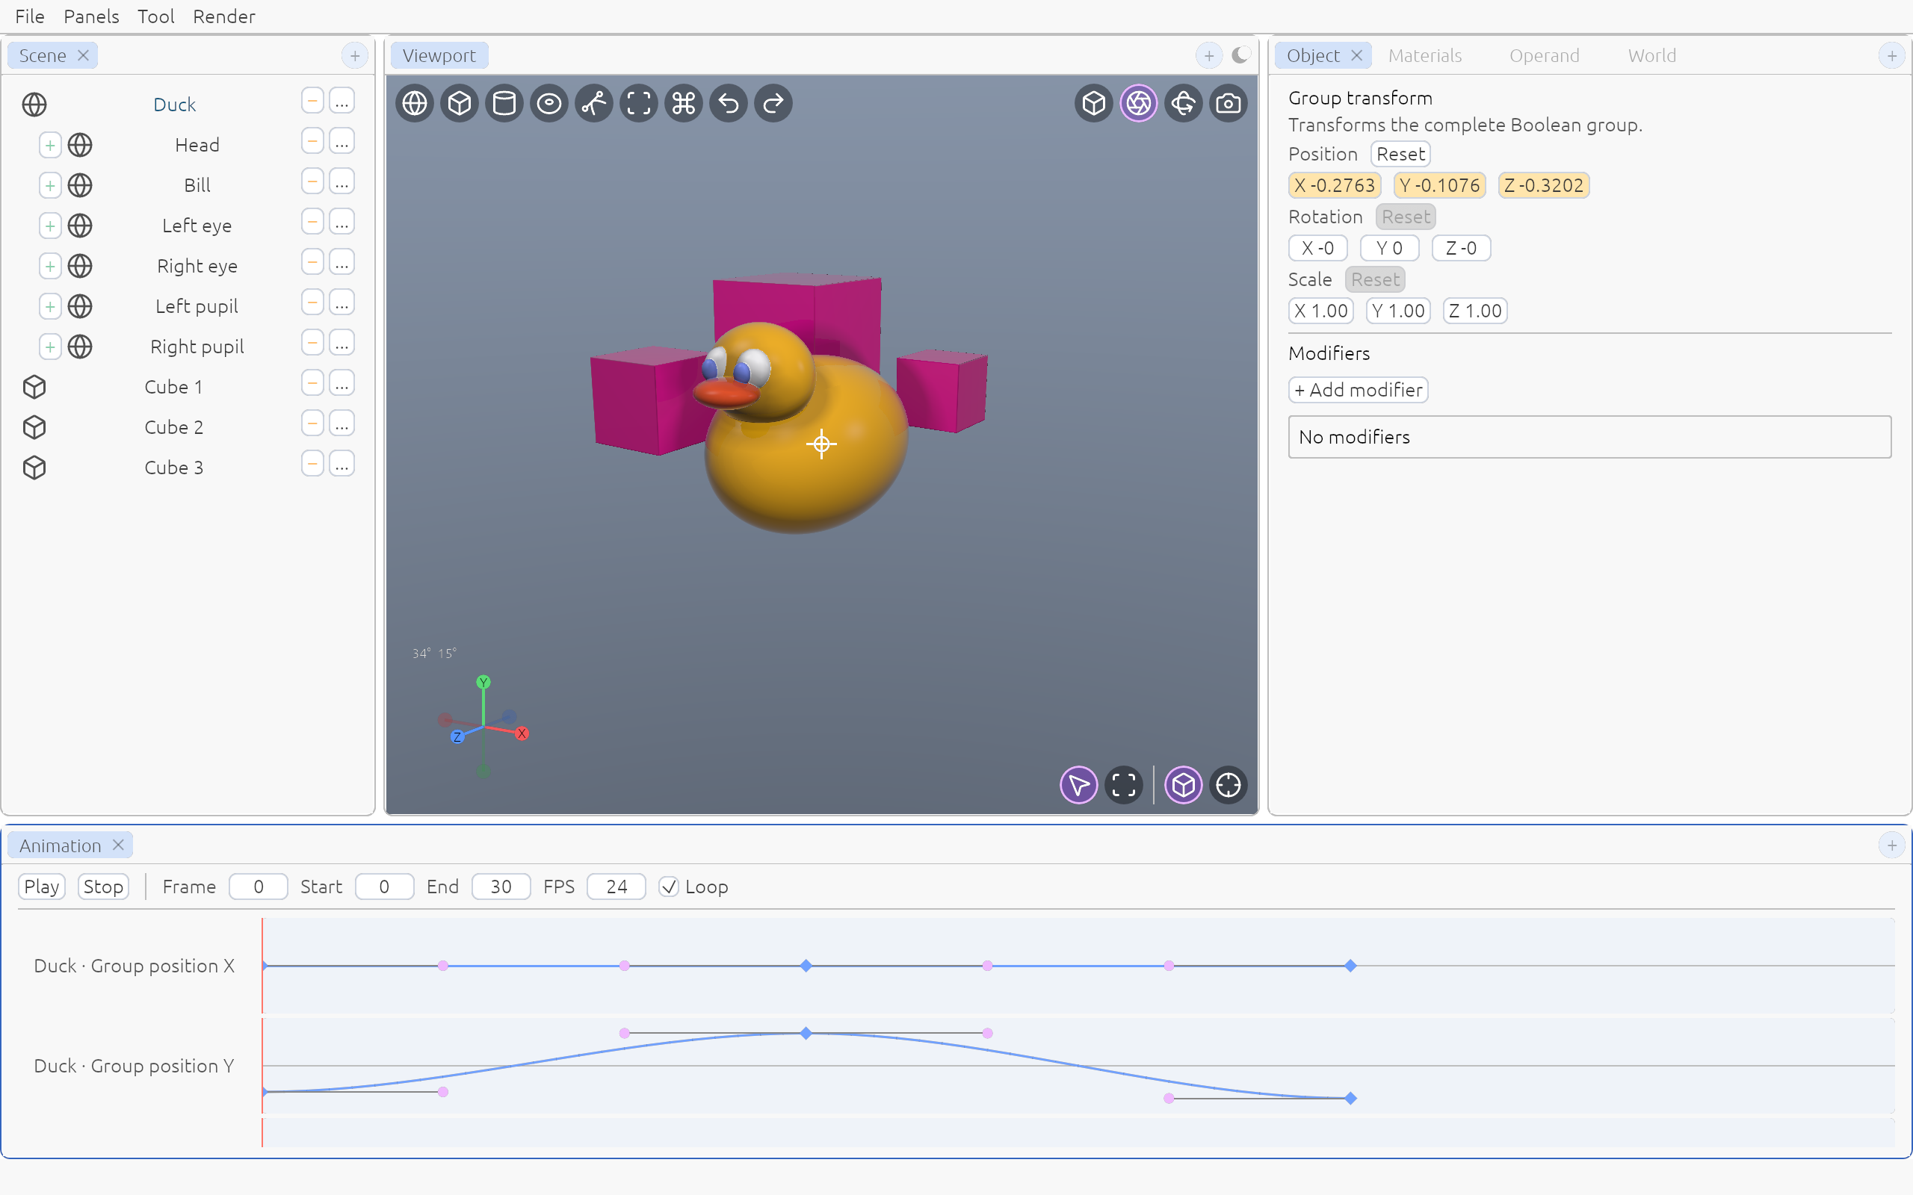Click the minus button on Cube 1 row
Image resolution: width=1913 pixels, height=1195 pixels.
(x=312, y=383)
